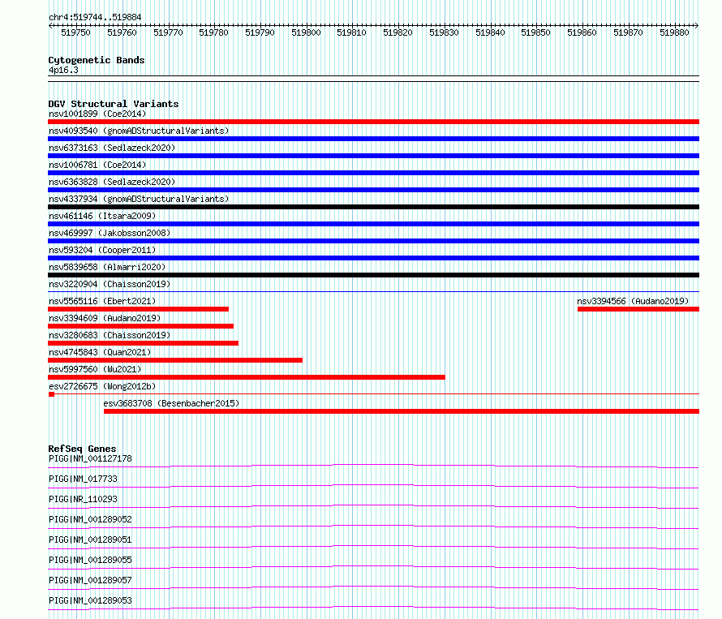Click the nsv469997 (Jakobsson2008) variant label
The width and height of the screenshot is (722, 619).
(110, 233)
